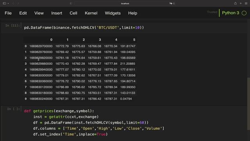Image resolution: width=250 pixels, height=141 pixels.
Task: Click the def getprices line in the code cell
Action: pyautogui.click(x=59, y=111)
